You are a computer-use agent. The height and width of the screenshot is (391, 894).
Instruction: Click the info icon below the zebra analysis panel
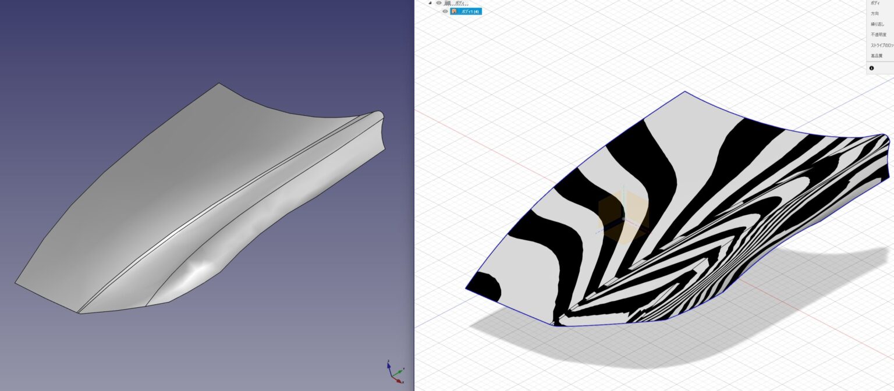click(871, 67)
